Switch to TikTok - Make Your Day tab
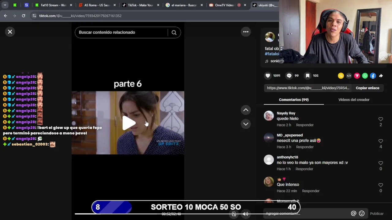Viewport: 392px width, 220px height. [x=141, y=5]
